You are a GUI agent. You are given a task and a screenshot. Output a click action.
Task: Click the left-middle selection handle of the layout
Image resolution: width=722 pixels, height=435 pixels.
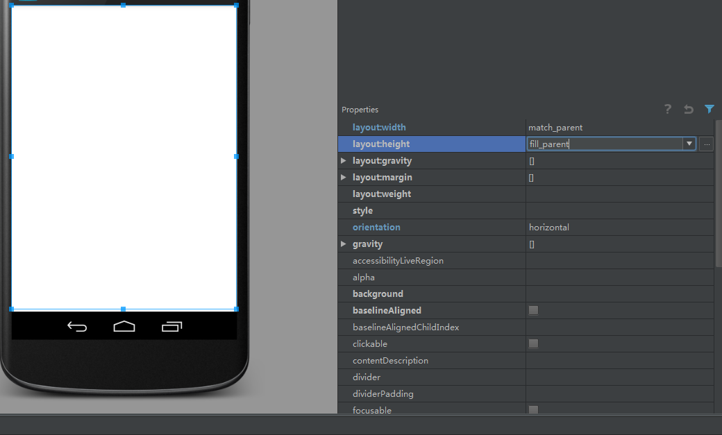coord(12,157)
